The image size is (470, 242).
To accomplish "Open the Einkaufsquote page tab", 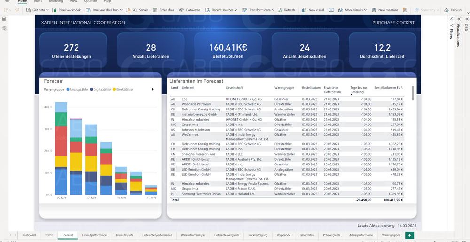I will (125, 235).
